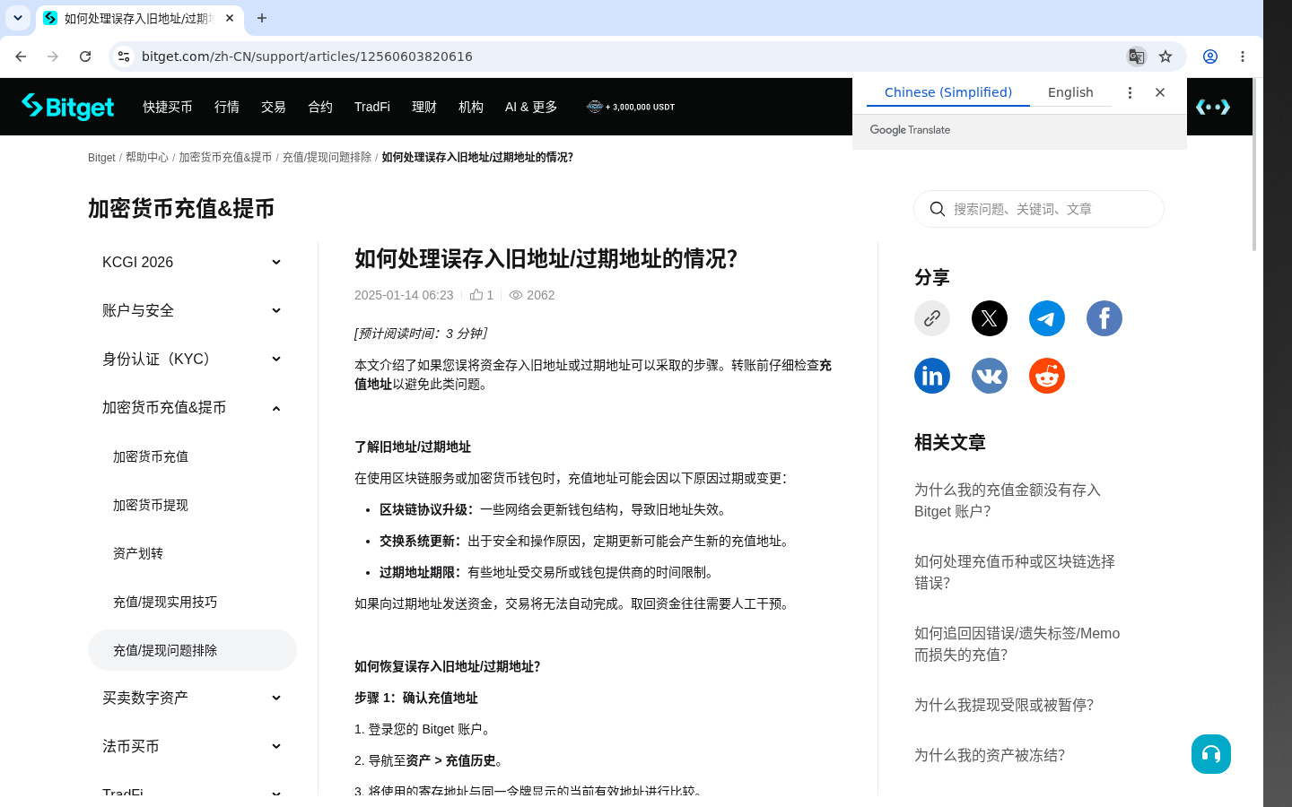The height and width of the screenshot is (807, 1292).
Task: Open 资产划转 sidebar item
Action: click(192, 553)
